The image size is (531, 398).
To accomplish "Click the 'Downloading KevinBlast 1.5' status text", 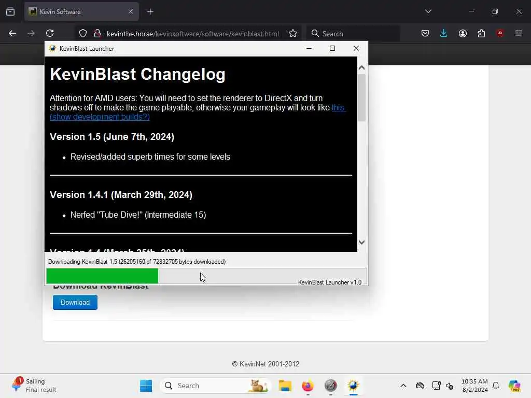I will [x=137, y=262].
